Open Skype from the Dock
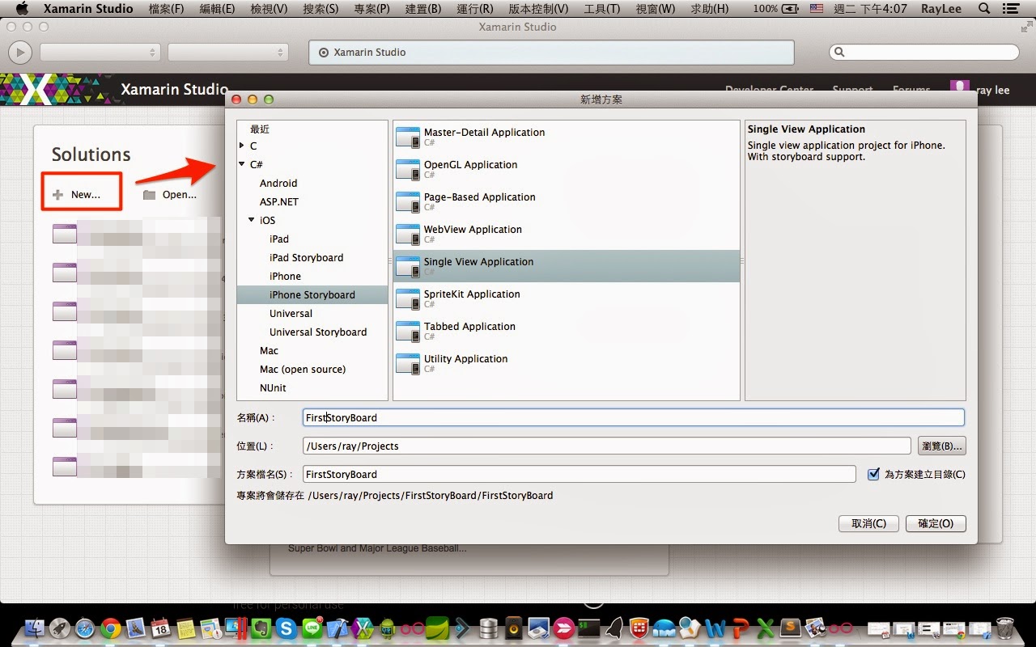1036x647 pixels. tap(285, 628)
